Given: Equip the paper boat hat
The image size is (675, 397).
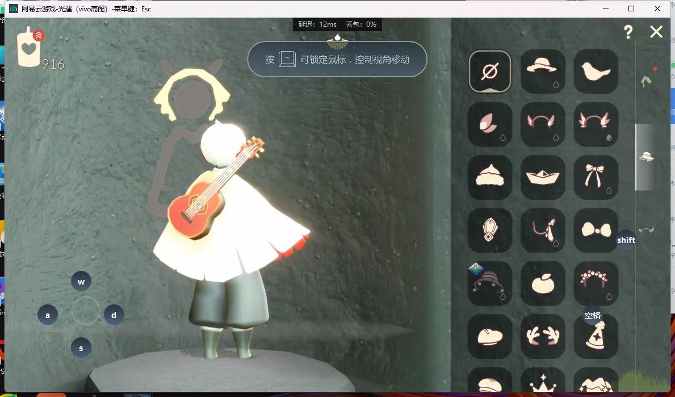Looking at the screenshot, I should [x=542, y=177].
